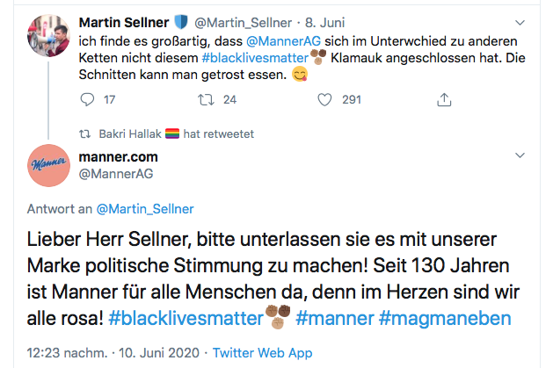Click the reply speech bubble icon
The width and height of the screenshot is (553, 368).
(86, 99)
